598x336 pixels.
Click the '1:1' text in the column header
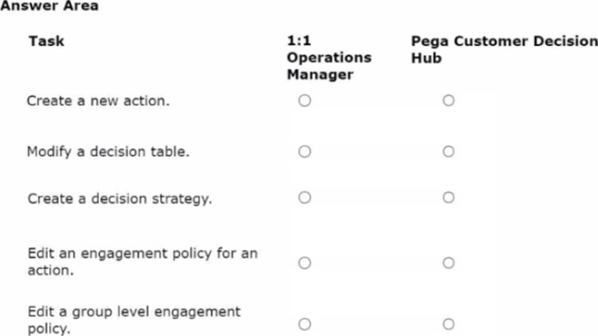299,41
